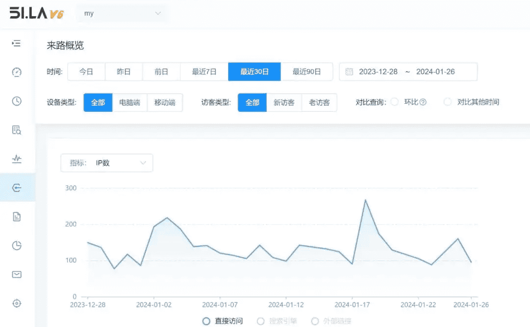This screenshot has height=327, width=530.
Task: Collapse the left navigation sidebar
Action: click(x=16, y=43)
